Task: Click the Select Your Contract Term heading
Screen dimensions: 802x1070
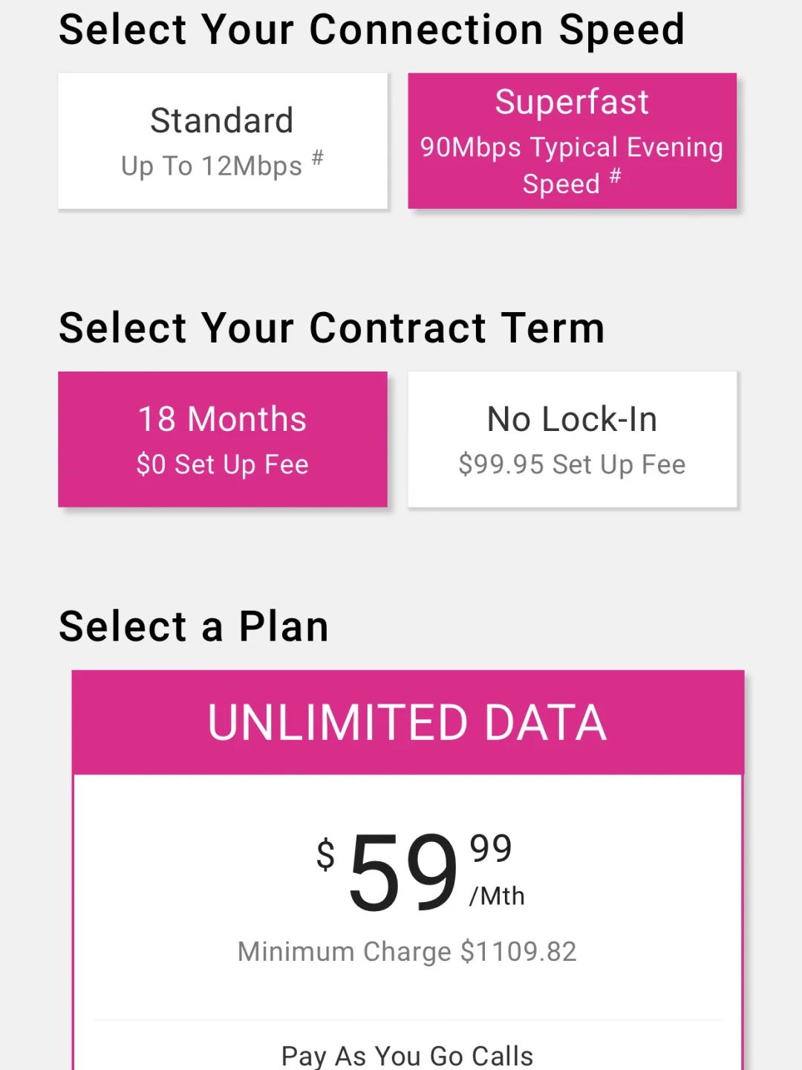Action: 332,328
